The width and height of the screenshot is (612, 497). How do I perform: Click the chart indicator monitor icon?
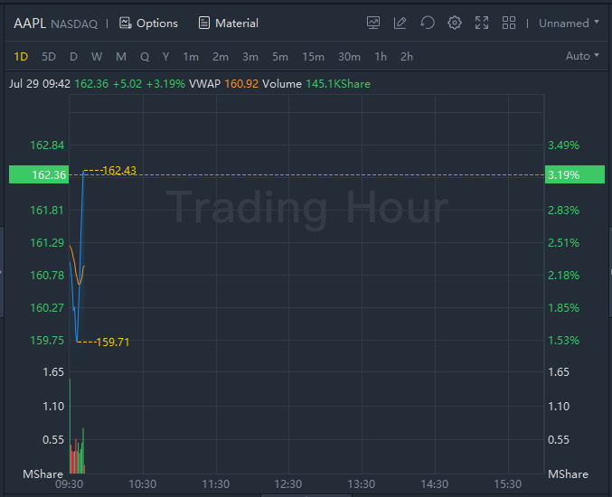tap(373, 23)
